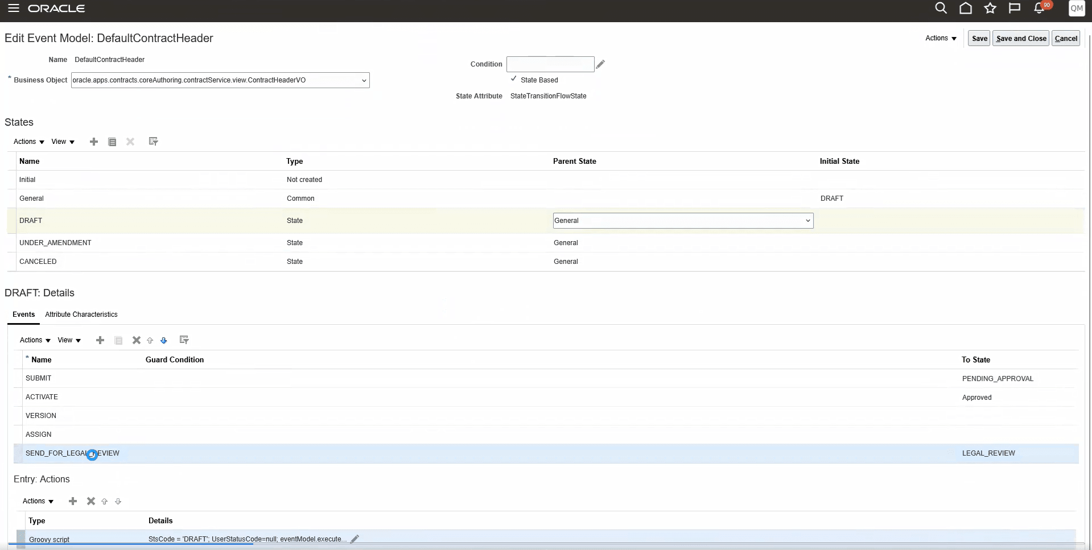Click into the Condition input field
Image resolution: width=1092 pixels, height=550 pixels.
point(550,64)
